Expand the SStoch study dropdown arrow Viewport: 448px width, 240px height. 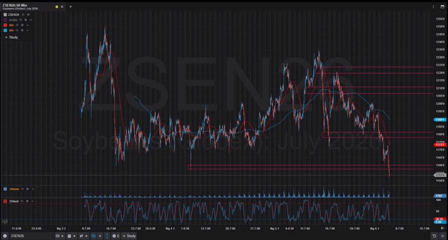pyautogui.click(x=32, y=201)
